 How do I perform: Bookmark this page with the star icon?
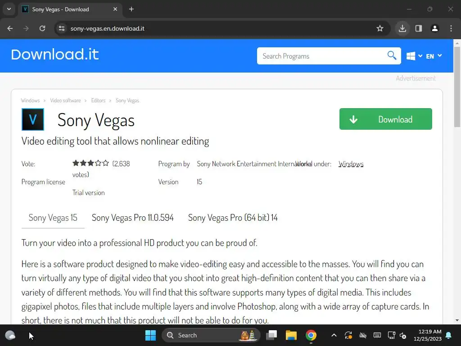coord(380,28)
